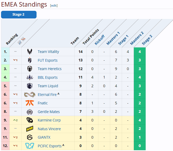Open the Gentle Mates team link
Image resolution: width=173 pixels, height=151 pixels.
[49, 112]
